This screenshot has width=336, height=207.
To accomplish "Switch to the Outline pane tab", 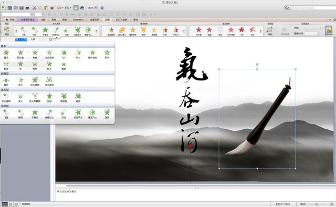I will [x=33, y=39].
